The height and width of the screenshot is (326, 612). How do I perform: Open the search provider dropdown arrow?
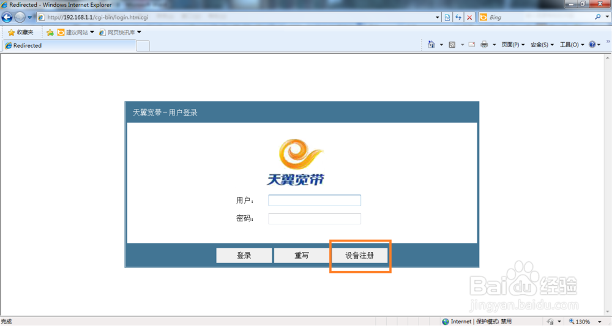click(x=607, y=17)
